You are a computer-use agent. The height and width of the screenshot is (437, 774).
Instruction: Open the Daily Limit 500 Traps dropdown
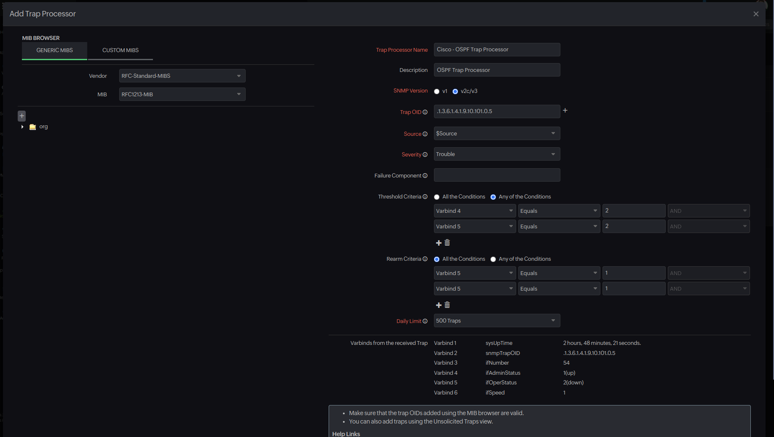(x=496, y=321)
